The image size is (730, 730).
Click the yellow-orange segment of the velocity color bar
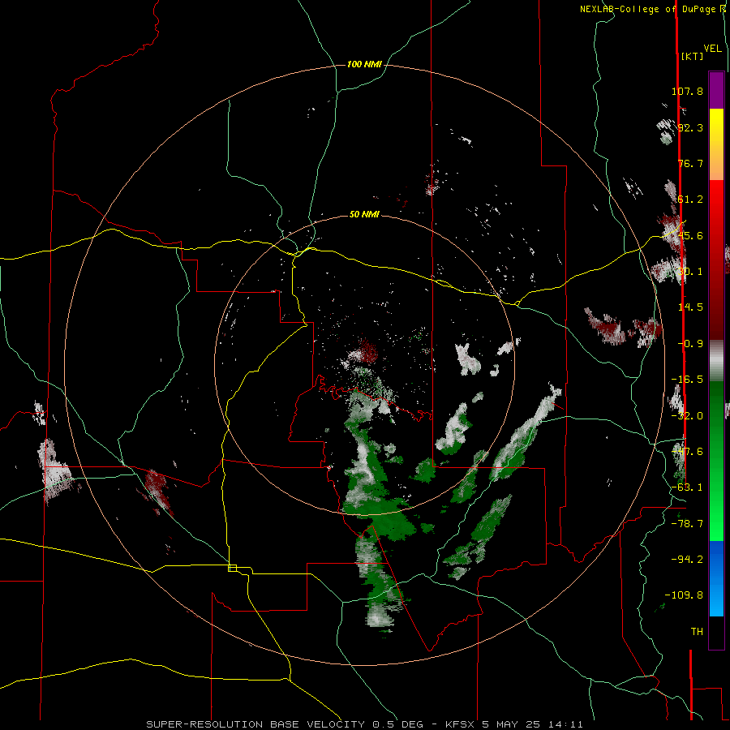coord(716,144)
